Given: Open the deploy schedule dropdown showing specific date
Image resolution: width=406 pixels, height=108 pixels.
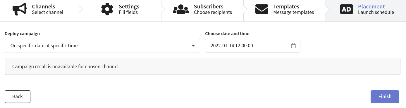Looking at the screenshot, I should click(102, 46).
